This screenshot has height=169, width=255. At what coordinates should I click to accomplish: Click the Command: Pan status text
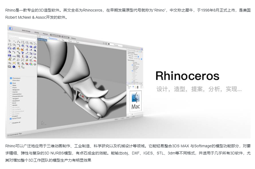(16, 134)
